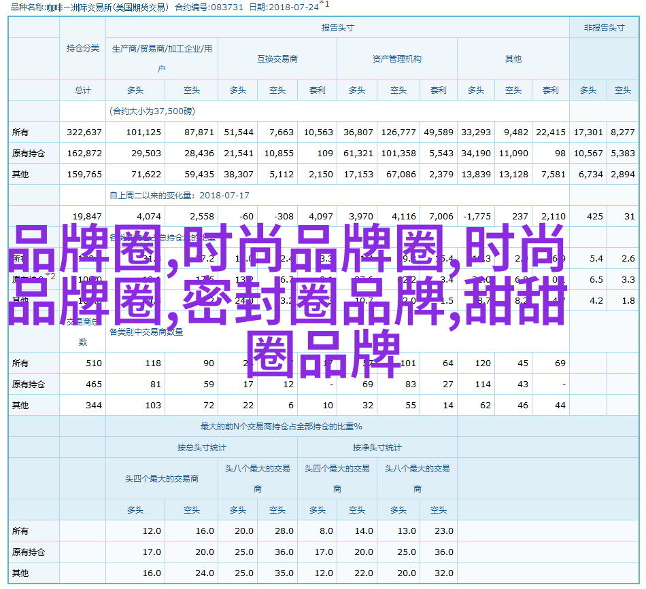
Task: Click the 持仓分类 column header
Action: (82, 48)
